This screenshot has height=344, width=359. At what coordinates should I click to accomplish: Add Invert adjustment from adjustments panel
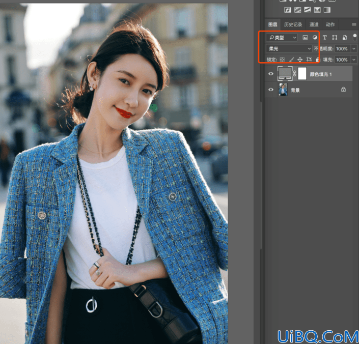point(288,10)
